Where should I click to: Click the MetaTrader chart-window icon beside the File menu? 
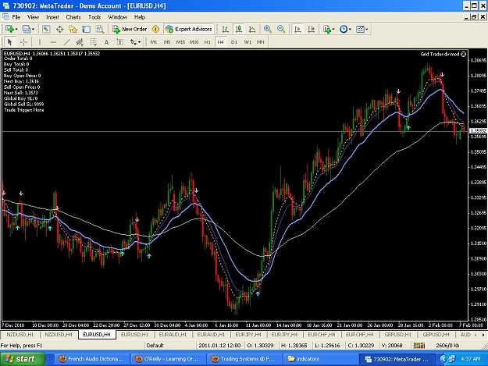5,17
